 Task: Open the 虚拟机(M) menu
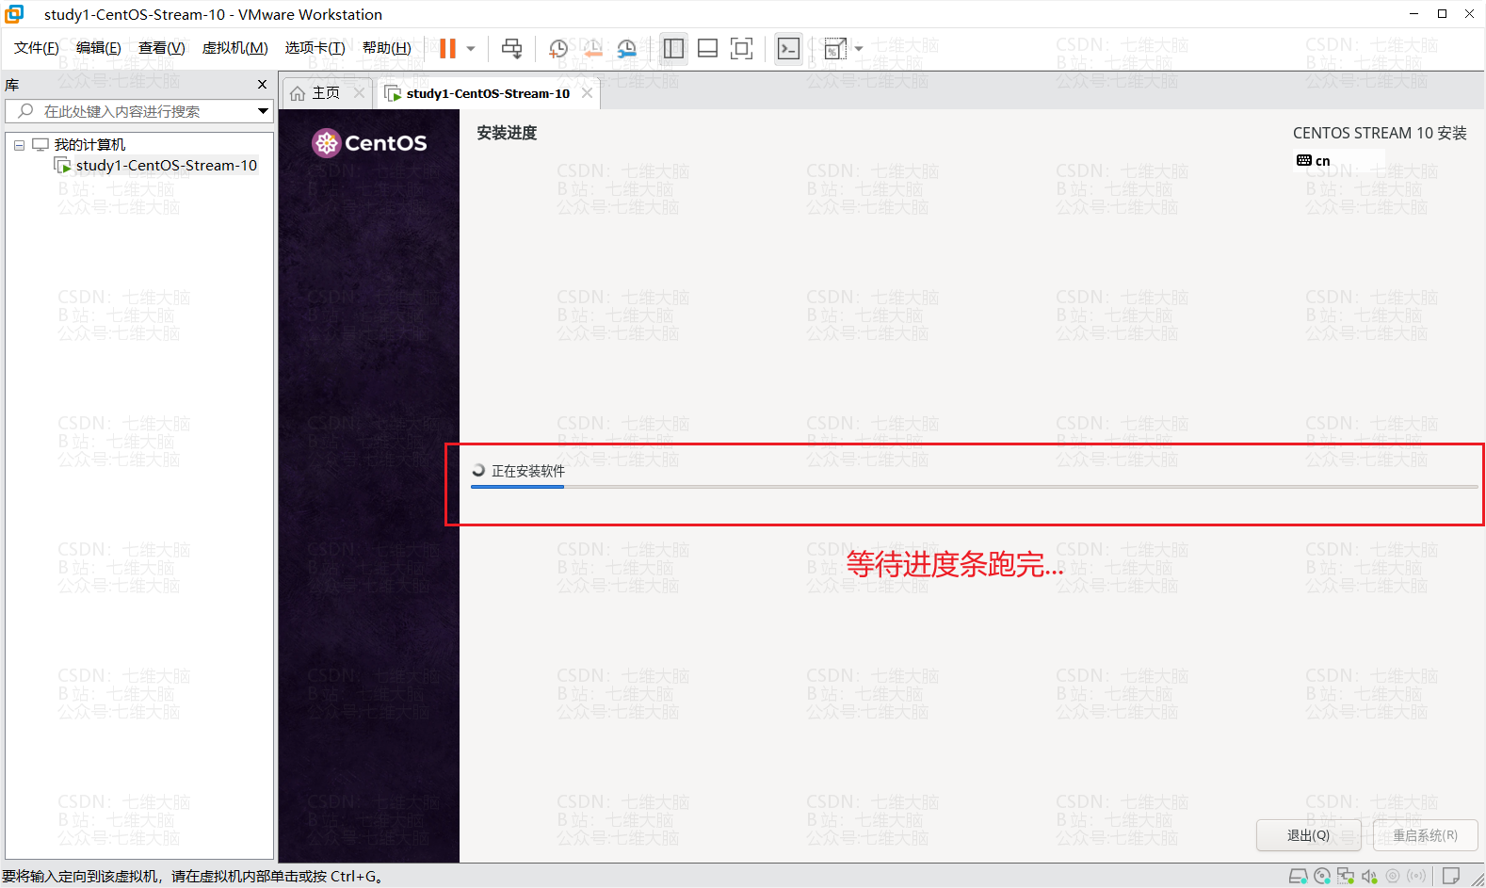pos(235,48)
